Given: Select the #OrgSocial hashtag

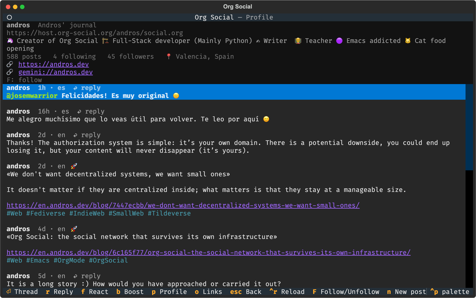Looking at the screenshot, I should [109, 260].
